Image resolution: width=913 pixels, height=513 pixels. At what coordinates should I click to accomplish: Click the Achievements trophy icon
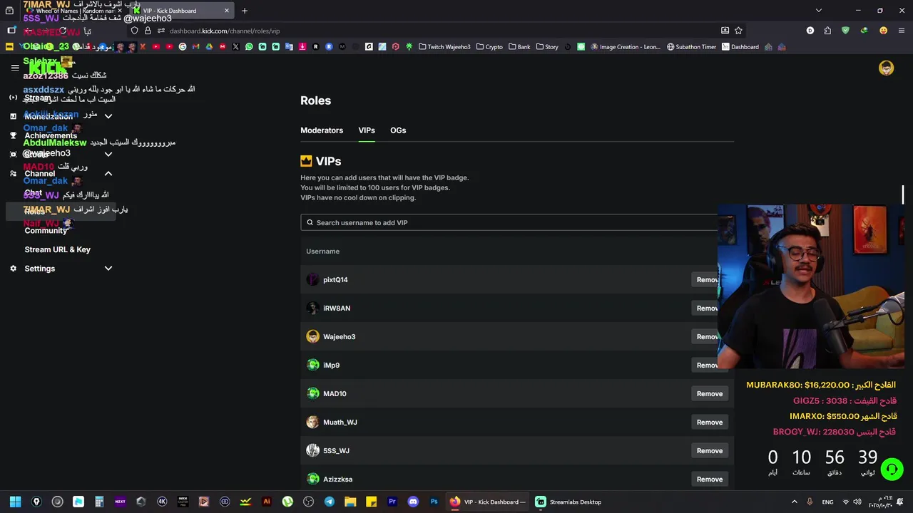(x=13, y=135)
